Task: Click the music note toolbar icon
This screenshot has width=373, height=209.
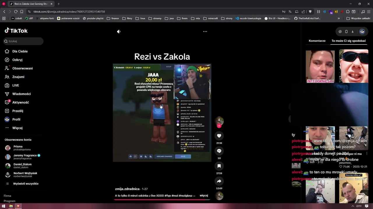Action: pos(363,12)
